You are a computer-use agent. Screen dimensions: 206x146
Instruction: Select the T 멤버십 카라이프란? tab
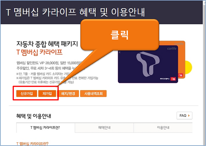(45, 128)
